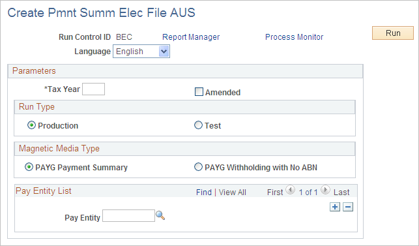This screenshot has width=419, height=246.
Task: Click the '1 of 1' row counter
Action: [308, 192]
